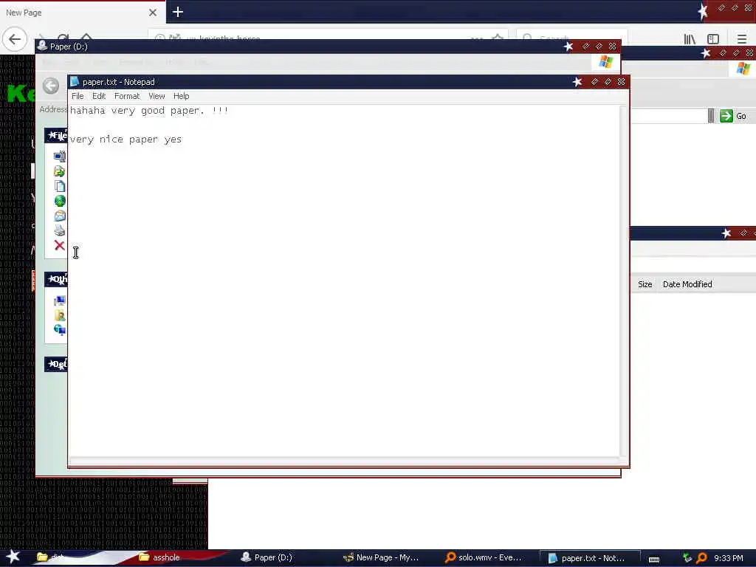Click the Windows flag logo in Paper (D:) window
Viewport: 756px width, 567px height.
pyautogui.click(x=605, y=62)
